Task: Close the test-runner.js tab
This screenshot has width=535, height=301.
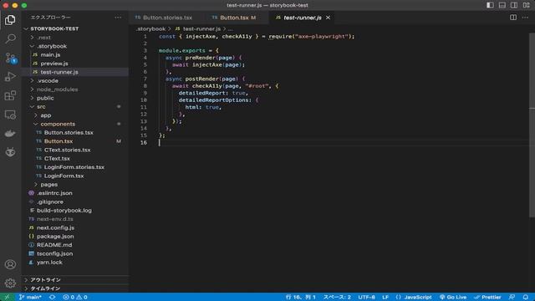Action: point(328,18)
